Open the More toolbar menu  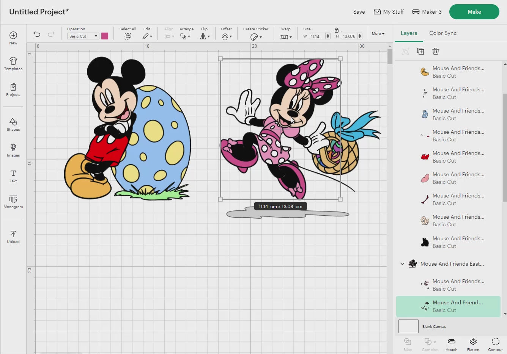click(378, 34)
